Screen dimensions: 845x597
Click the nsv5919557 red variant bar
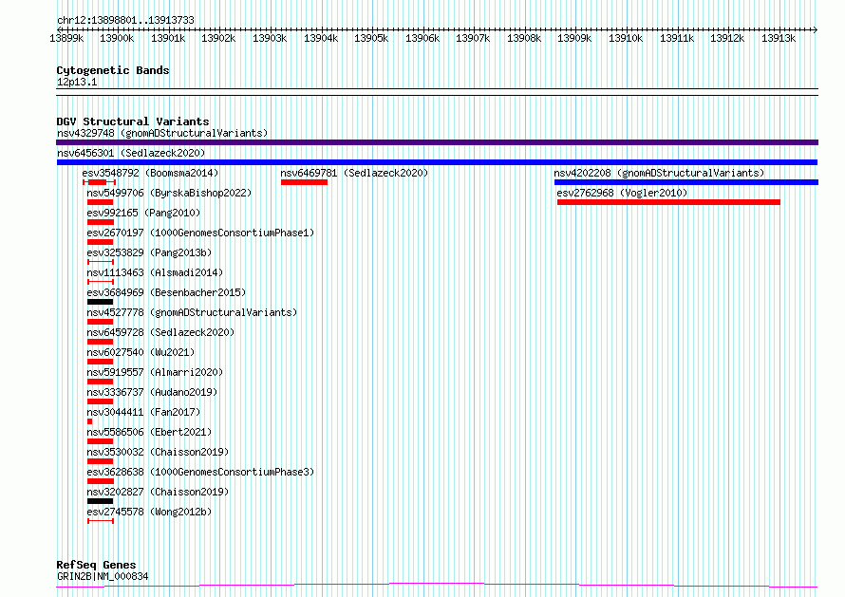point(100,382)
